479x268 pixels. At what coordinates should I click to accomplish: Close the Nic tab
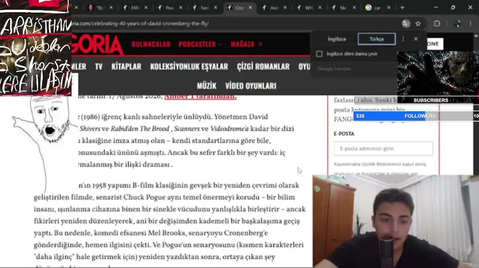coord(354,7)
